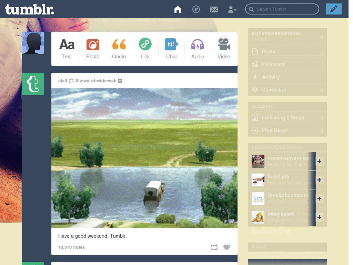Click the Customize chevron arrow
Image resolution: width=353 pixels, height=265 pixels.
tap(322, 90)
